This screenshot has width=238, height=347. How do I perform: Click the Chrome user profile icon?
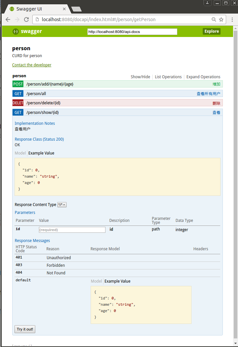pyautogui.click(x=207, y=3)
